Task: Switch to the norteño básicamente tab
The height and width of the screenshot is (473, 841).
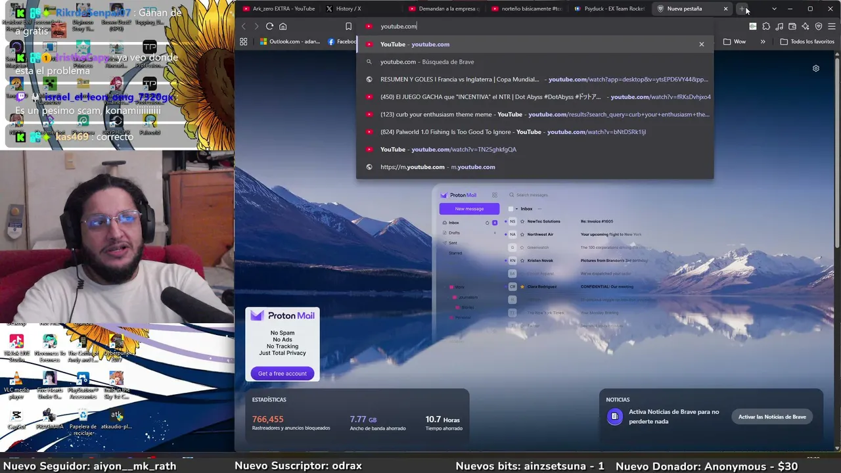Action: [526, 9]
